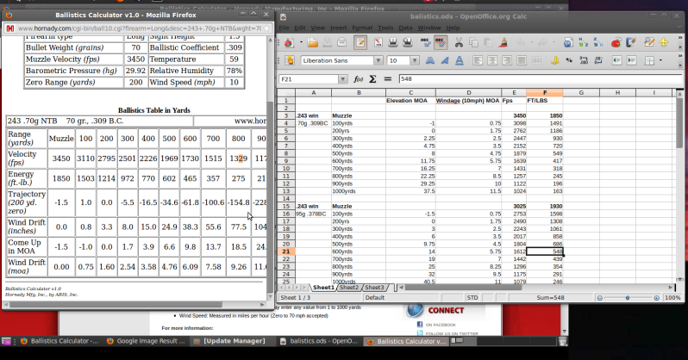The height and width of the screenshot is (360, 688).
Task: Click the Hyperlink globe icon
Action: 568,42
